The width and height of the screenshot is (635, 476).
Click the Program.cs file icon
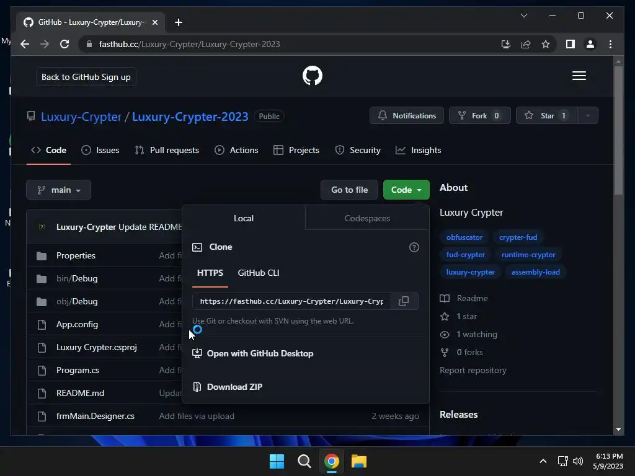(x=42, y=371)
